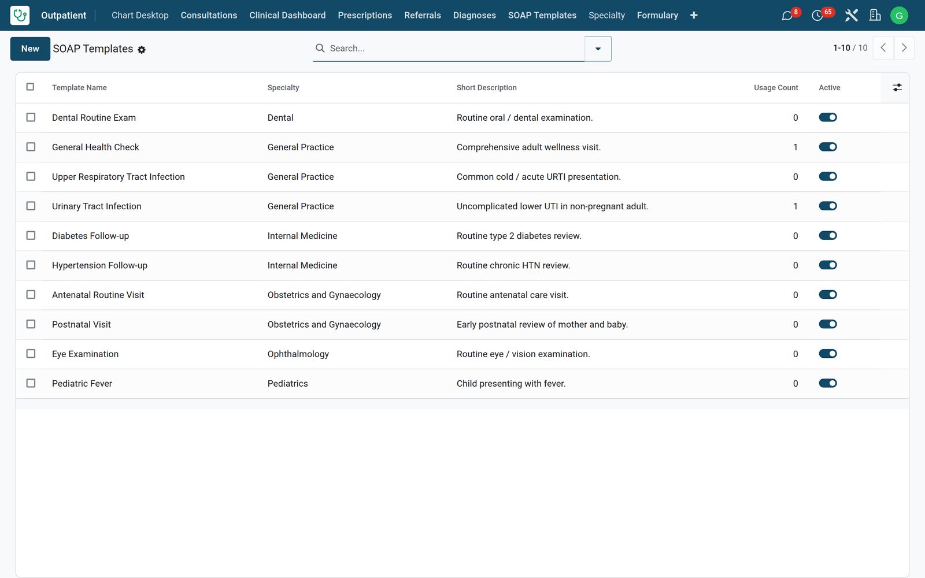Switch off Active for Postnatal Visit
925x578 pixels.
828,324
